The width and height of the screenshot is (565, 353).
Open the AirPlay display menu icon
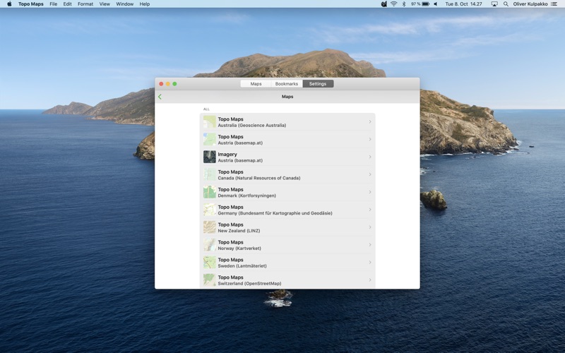coord(495,4)
